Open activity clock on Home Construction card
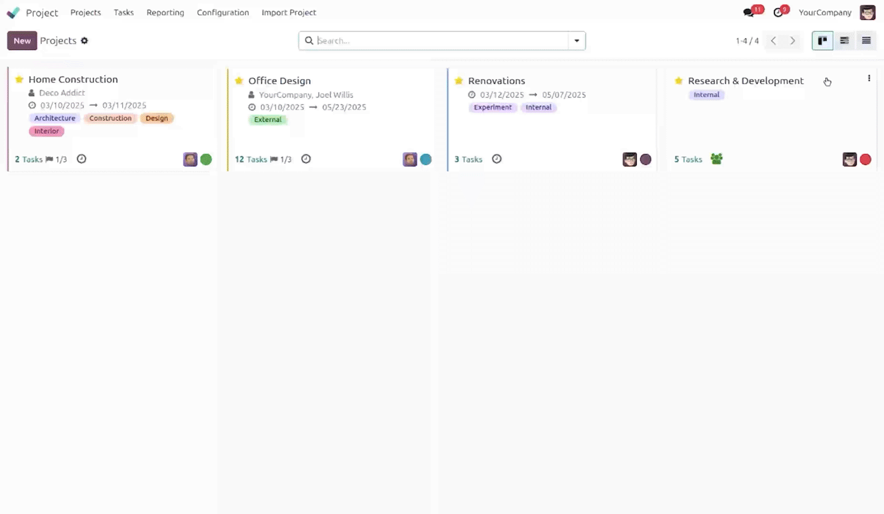 click(82, 159)
